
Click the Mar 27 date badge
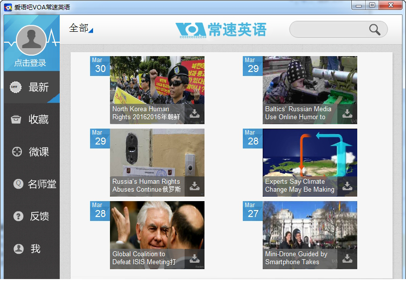[253, 211]
